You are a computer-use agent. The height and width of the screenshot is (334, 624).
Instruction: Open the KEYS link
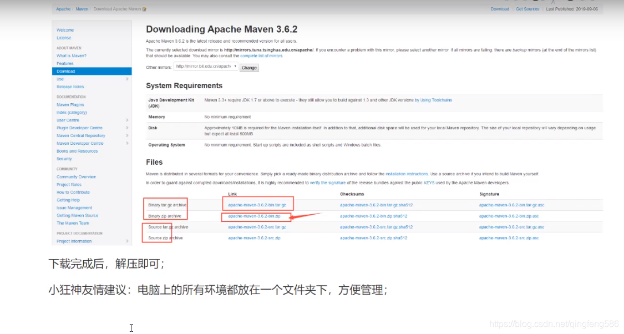coord(429,183)
